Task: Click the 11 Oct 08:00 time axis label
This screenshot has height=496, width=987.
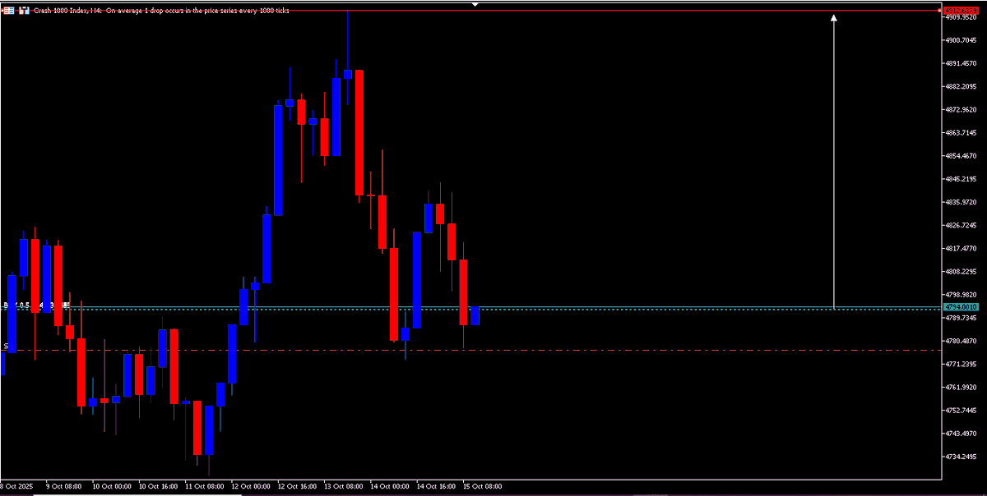Action: pos(205,486)
